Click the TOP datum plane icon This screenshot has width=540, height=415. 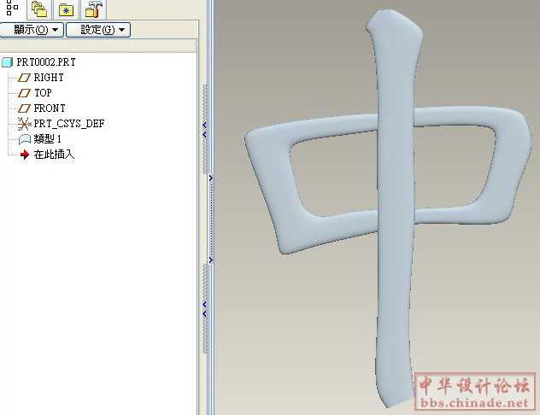pos(24,93)
